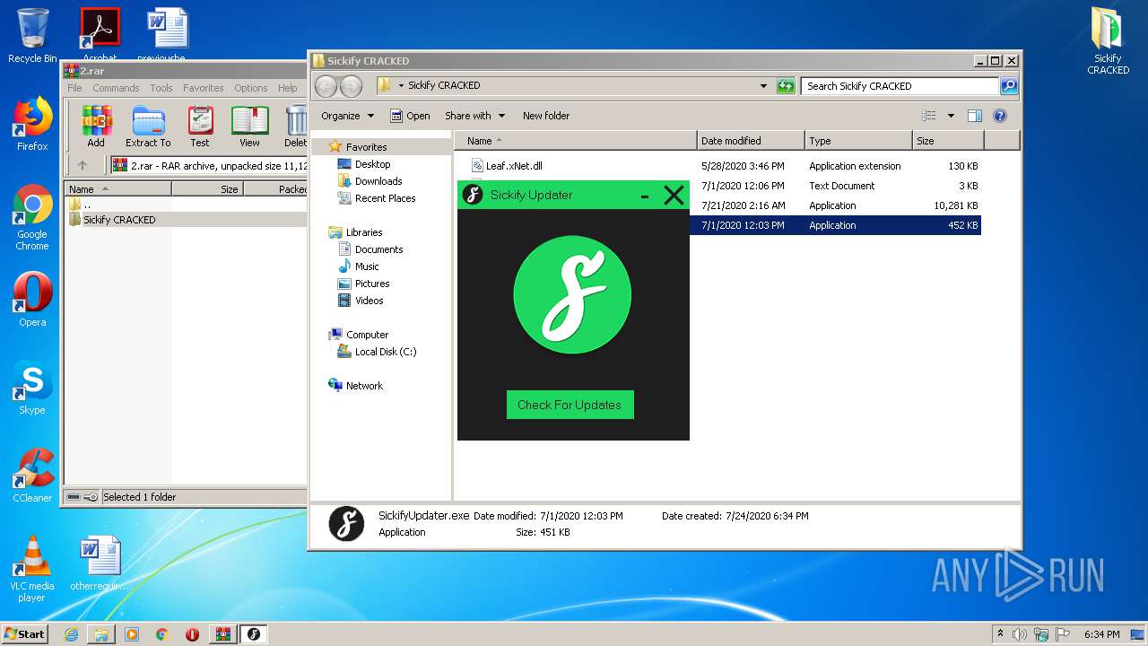Viewport: 1148px width, 646px height.
Task: Open the Recycle Bin desktop icon
Action: click(x=32, y=36)
